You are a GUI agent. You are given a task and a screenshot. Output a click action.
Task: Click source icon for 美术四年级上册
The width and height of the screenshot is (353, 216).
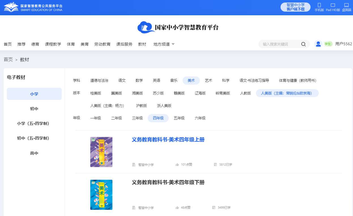pyautogui.click(x=134, y=164)
